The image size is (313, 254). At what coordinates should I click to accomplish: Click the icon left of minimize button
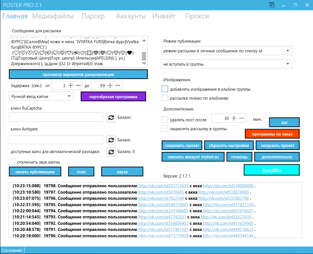272,5
